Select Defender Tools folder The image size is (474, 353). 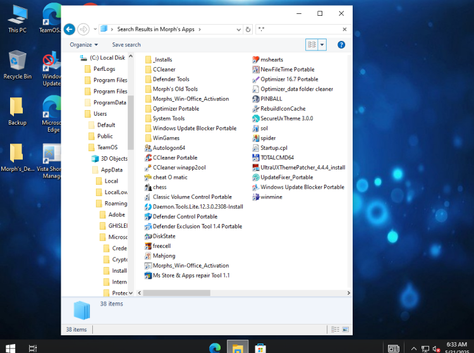167,79
